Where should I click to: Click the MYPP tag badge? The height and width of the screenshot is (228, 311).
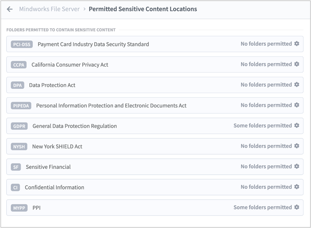[x=19, y=208]
